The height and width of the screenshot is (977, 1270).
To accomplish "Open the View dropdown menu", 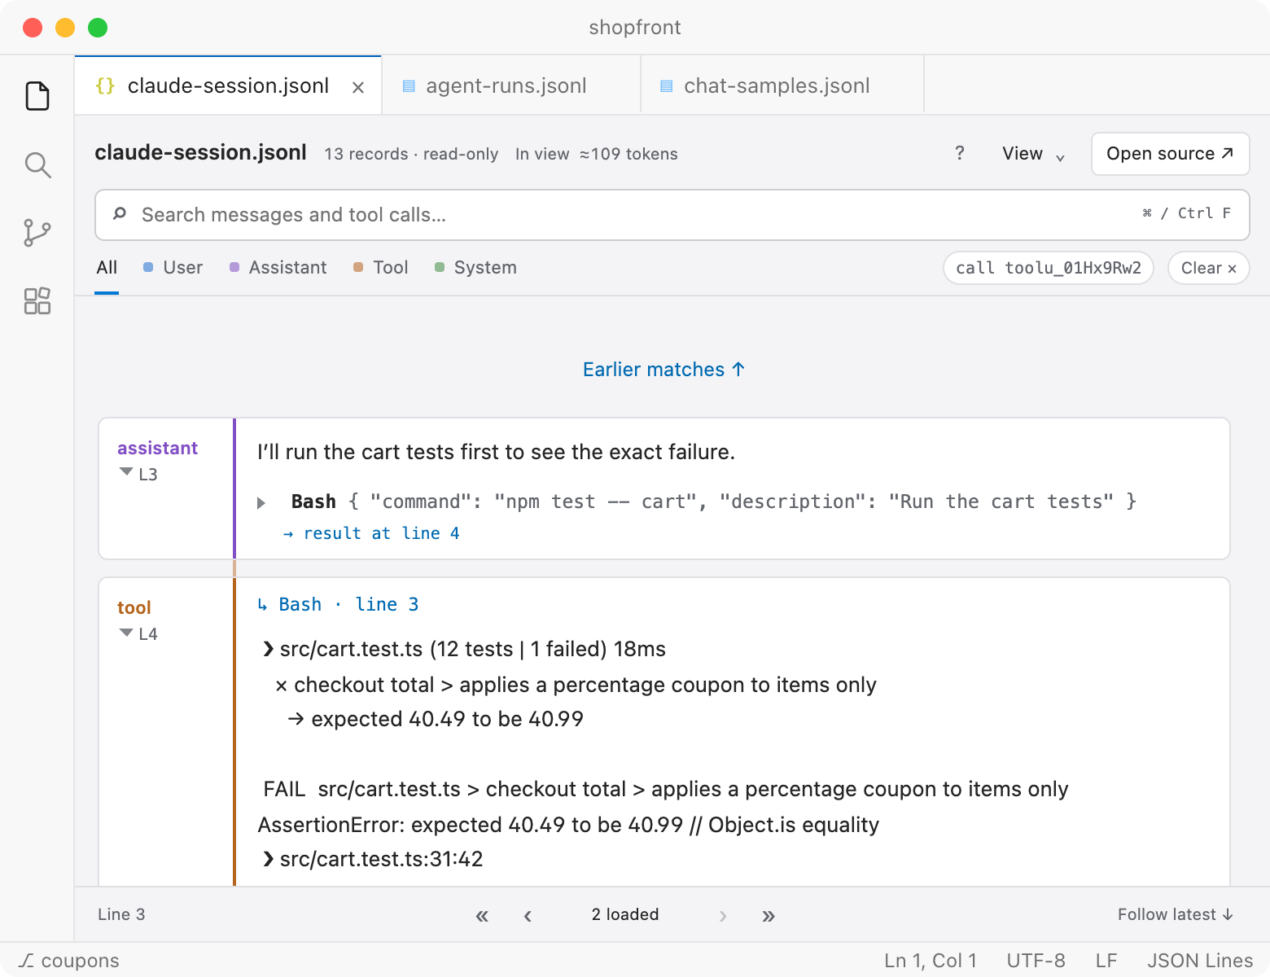I will pos(1033,154).
